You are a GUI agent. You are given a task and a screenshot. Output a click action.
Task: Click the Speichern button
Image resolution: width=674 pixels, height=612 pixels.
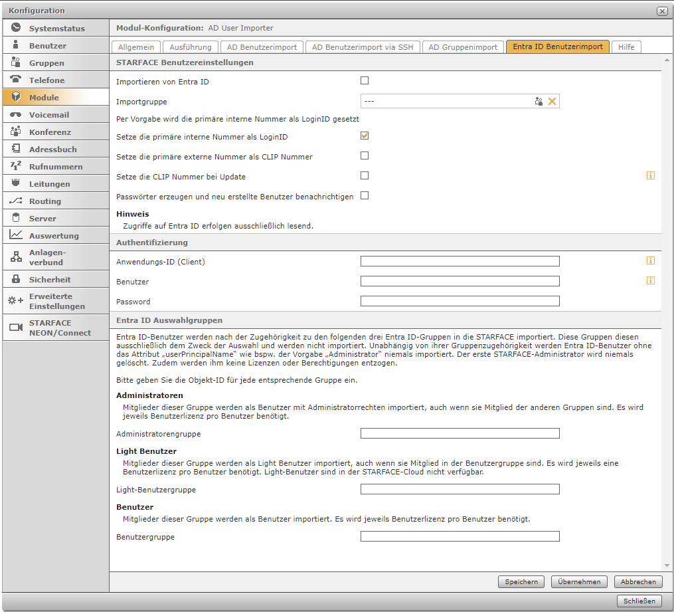coord(521,581)
